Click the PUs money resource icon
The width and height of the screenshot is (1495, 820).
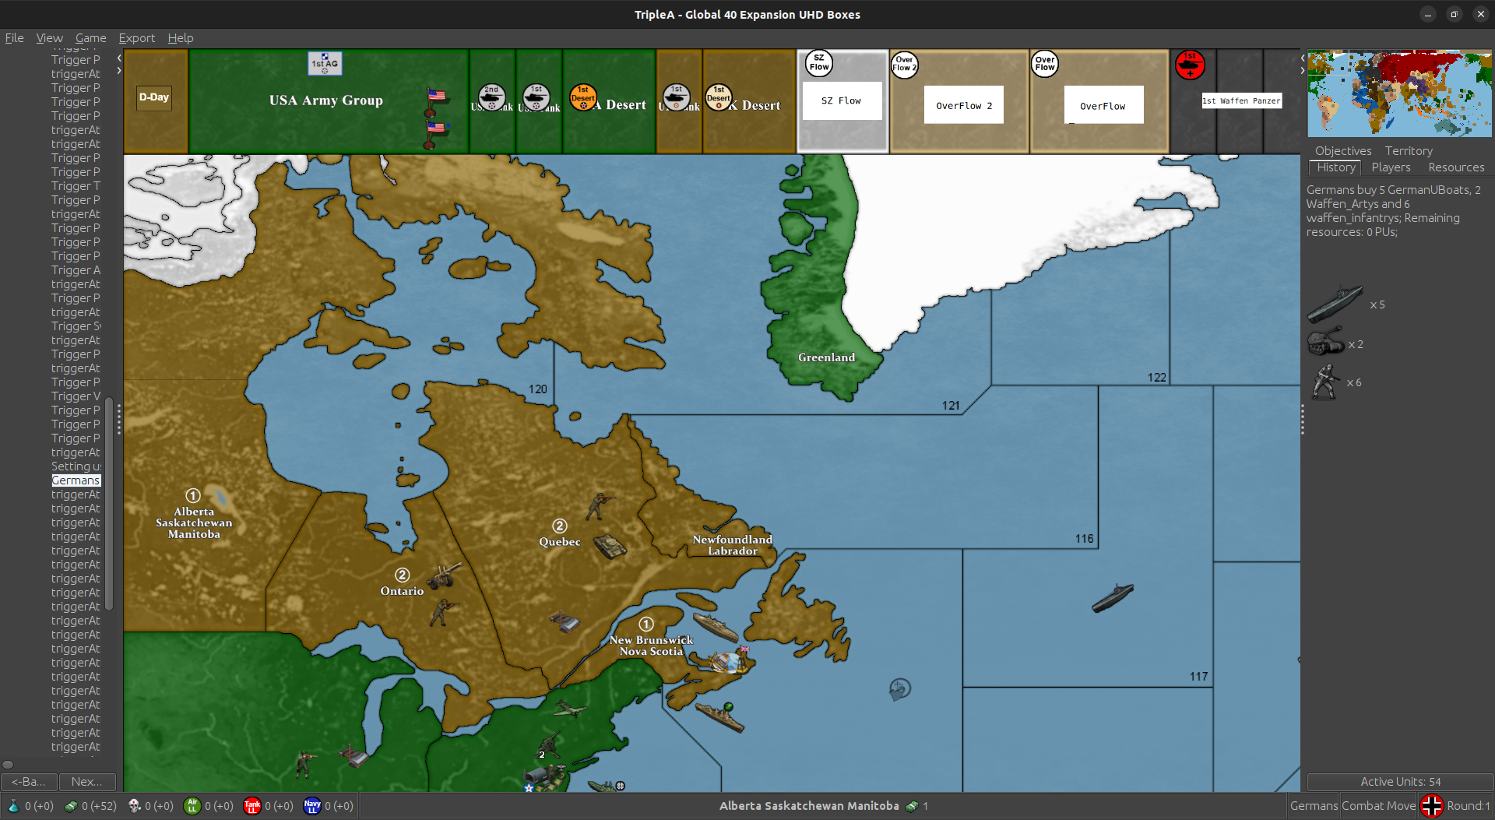[71, 806]
